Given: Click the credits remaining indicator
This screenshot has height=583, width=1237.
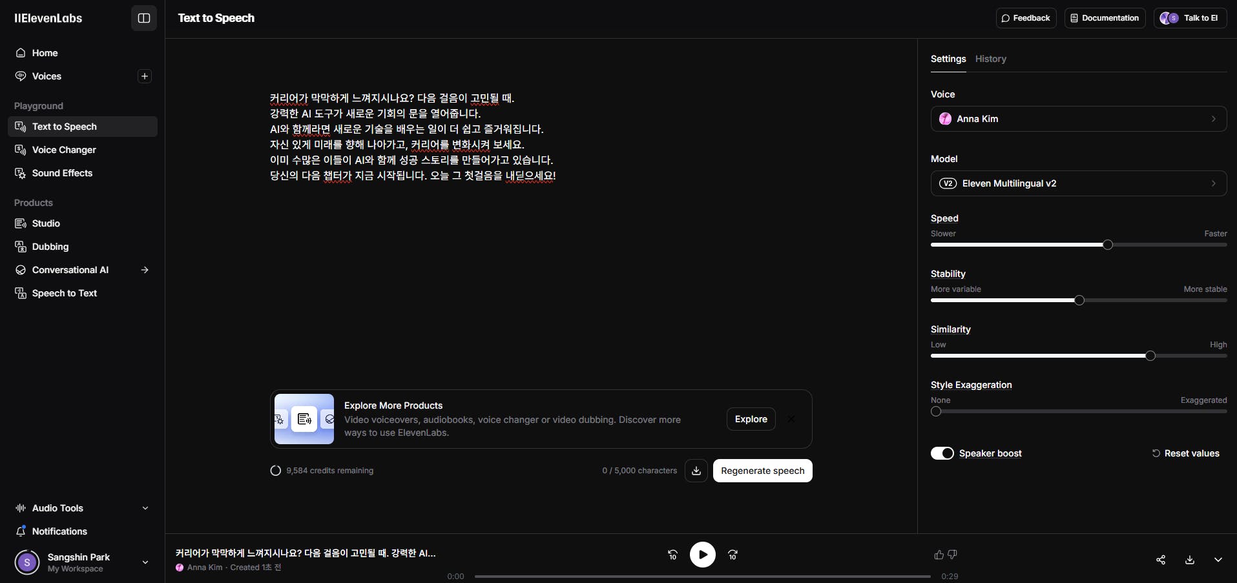Looking at the screenshot, I should pyautogui.click(x=322, y=471).
